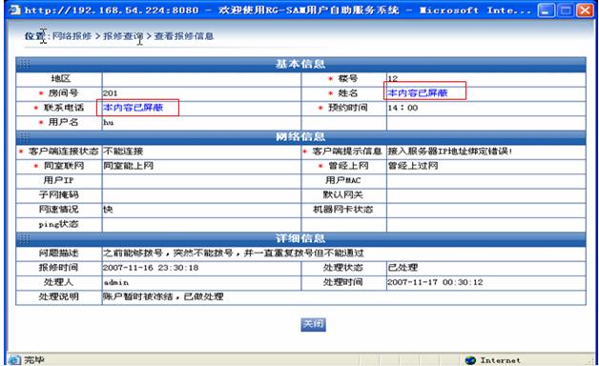Click the 基本信息 header grip icon

click(x=24, y=64)
